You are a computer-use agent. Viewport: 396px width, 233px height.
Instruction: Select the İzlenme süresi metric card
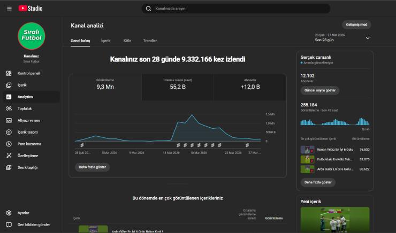click(x=178, y=83)
